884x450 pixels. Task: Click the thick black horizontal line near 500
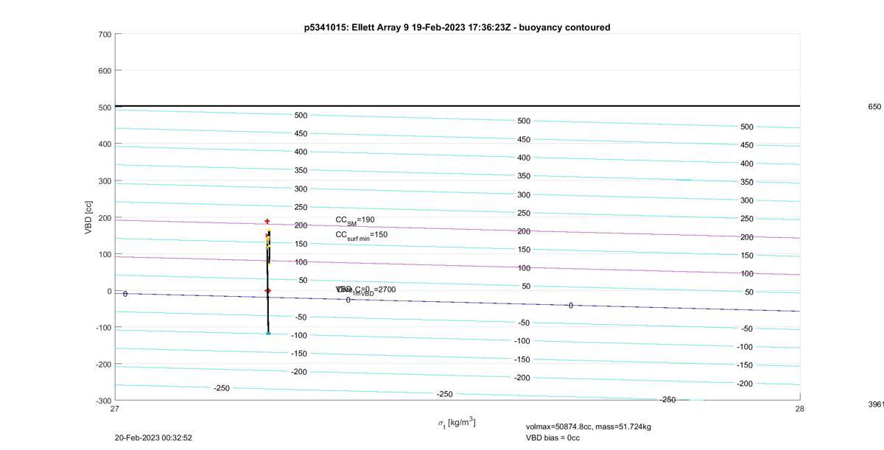[x=457, y=106]
